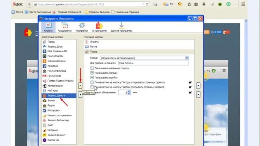Select Яндекс.Деньги item
The image size is (260, 146).
click(x=59, y=96)
